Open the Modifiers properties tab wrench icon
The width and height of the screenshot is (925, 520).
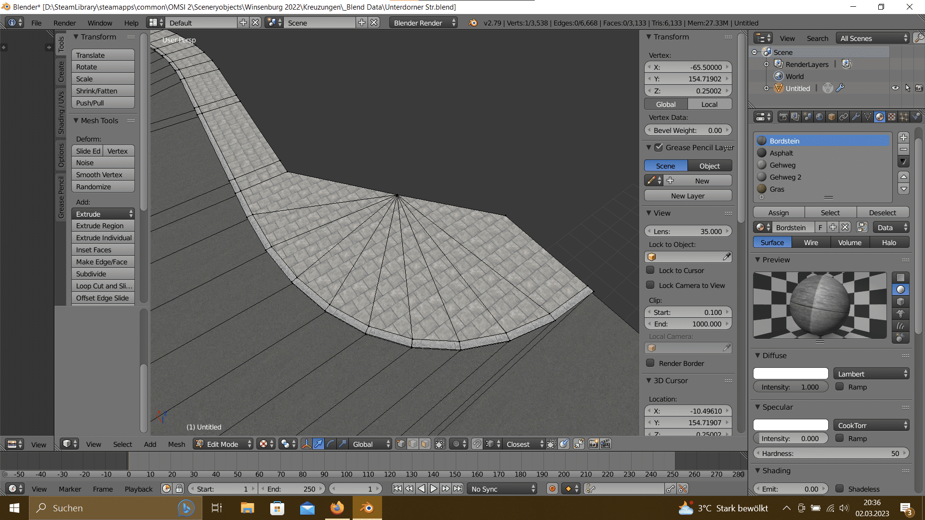tap(856, 117)
